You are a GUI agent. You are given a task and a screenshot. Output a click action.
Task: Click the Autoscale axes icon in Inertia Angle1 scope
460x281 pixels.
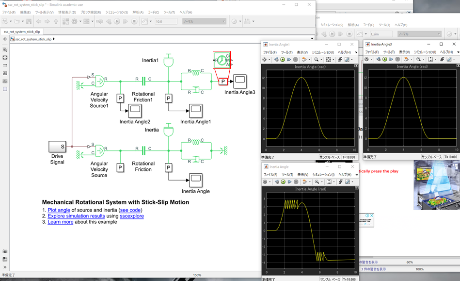328,59
